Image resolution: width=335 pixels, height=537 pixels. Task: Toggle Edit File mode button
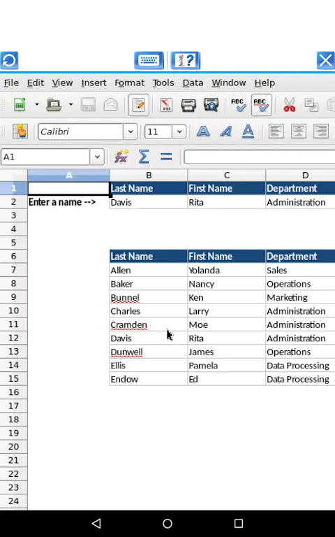click(x=138, y=105)
